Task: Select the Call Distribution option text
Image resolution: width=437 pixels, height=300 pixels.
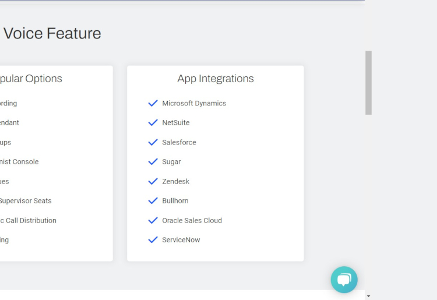Action: [31, 220]
